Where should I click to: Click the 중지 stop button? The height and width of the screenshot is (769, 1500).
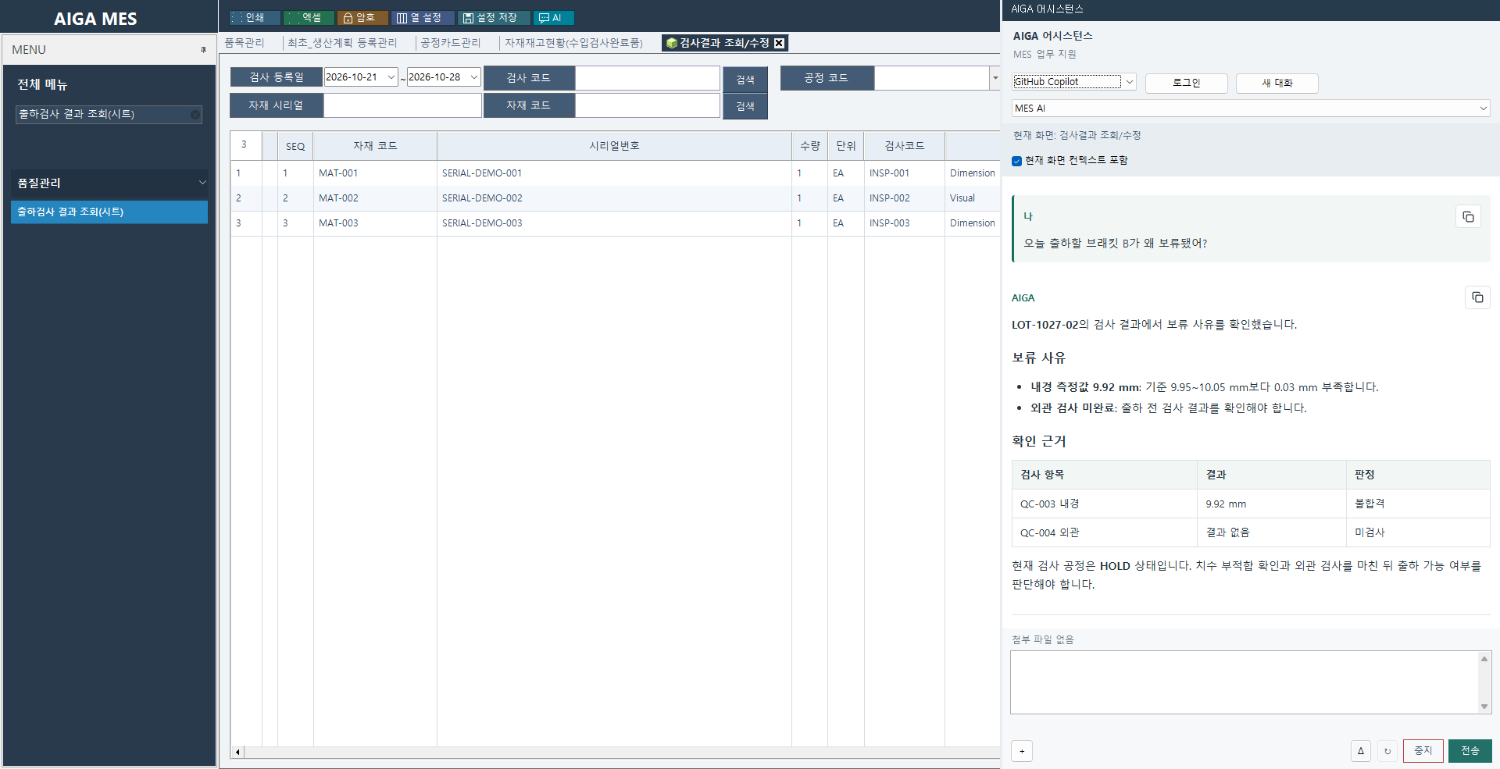point(1423,751)
